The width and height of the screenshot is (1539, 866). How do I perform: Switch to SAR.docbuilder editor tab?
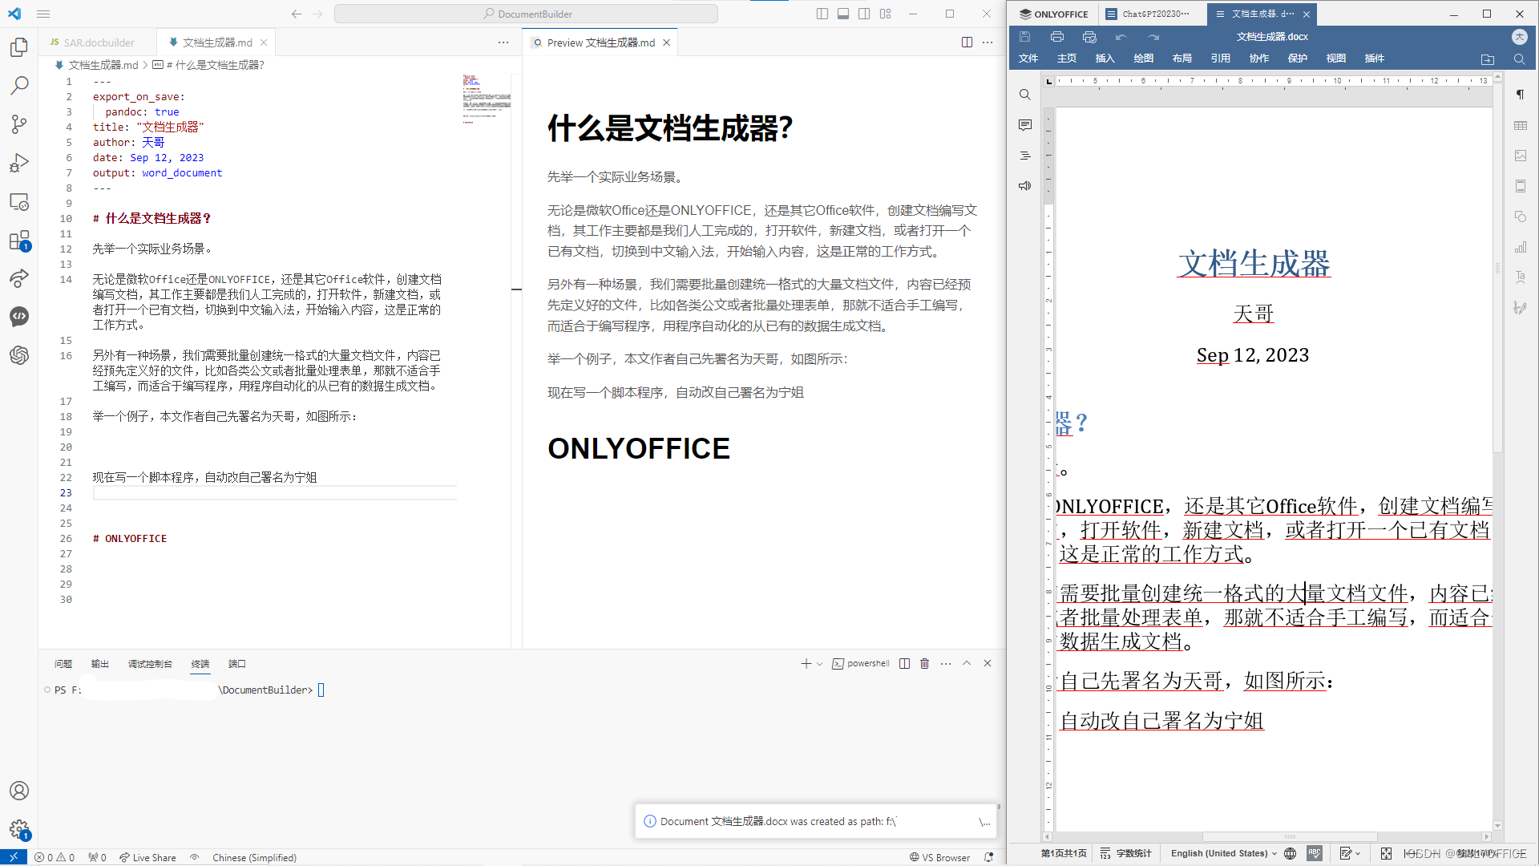coord(98,42)
